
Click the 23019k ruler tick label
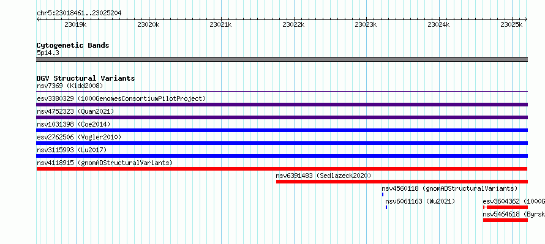pos(75,24)
